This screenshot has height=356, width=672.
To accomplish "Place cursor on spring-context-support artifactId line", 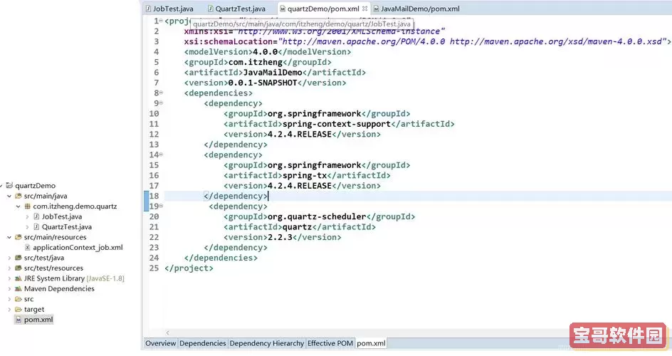I will [x=339, y=124].
